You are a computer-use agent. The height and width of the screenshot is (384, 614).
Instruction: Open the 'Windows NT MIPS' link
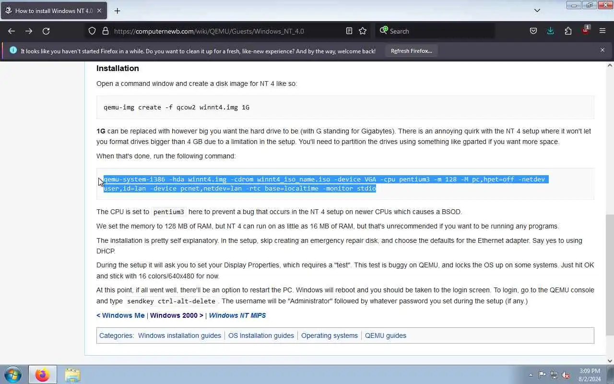[237, 315]
